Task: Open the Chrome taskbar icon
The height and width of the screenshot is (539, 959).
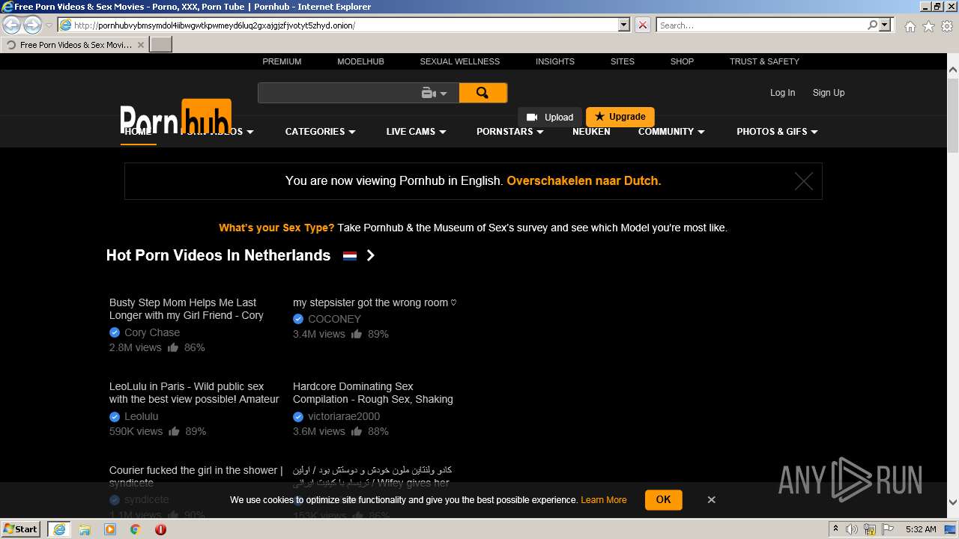Action: pyautogui.click(x=136, y=529)
